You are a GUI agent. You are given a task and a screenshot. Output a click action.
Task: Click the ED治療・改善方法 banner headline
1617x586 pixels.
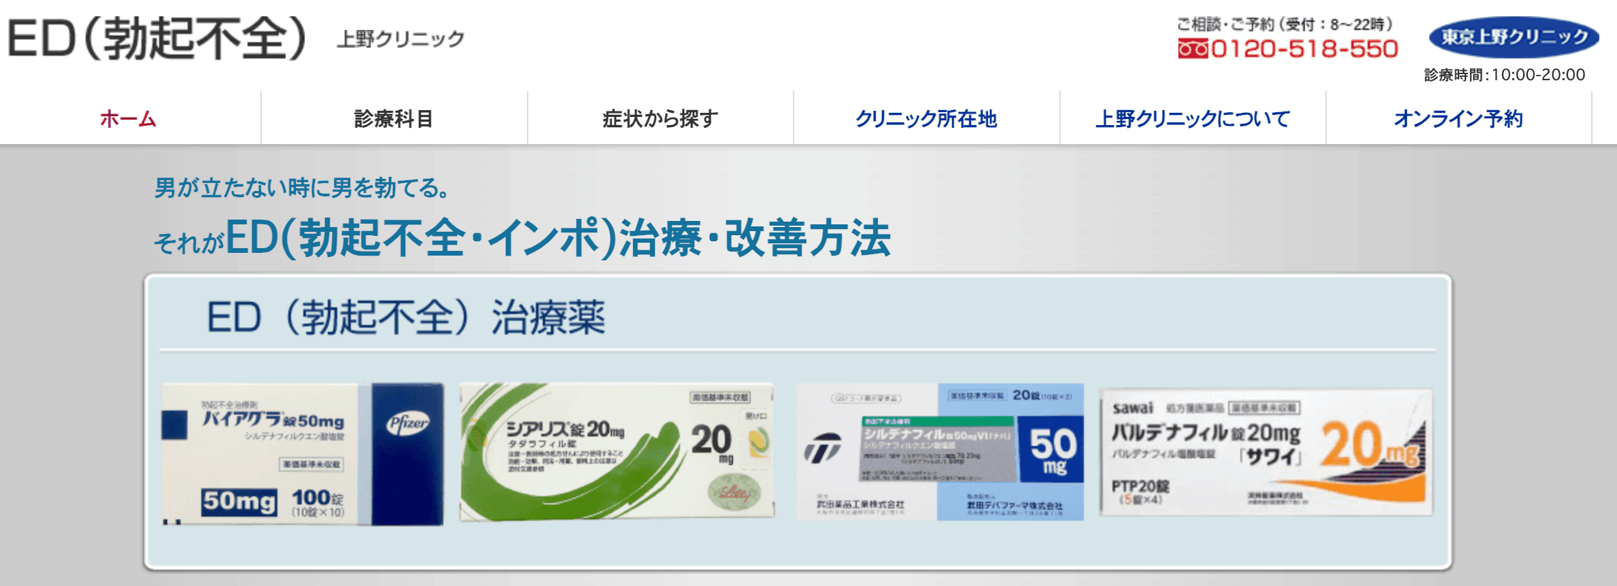(x=522, y=238)
